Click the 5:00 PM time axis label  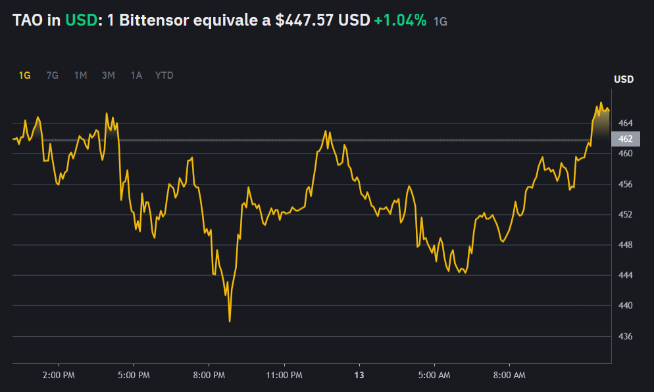134,375
